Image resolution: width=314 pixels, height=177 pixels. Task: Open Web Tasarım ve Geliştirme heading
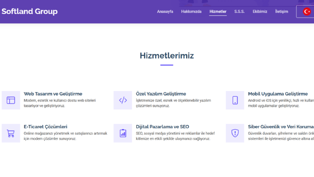click(x=53, y=94)
